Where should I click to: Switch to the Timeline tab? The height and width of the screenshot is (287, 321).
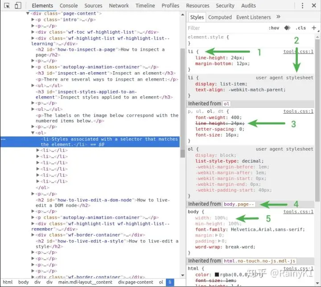pyautogui.click(x=145, y=5)
